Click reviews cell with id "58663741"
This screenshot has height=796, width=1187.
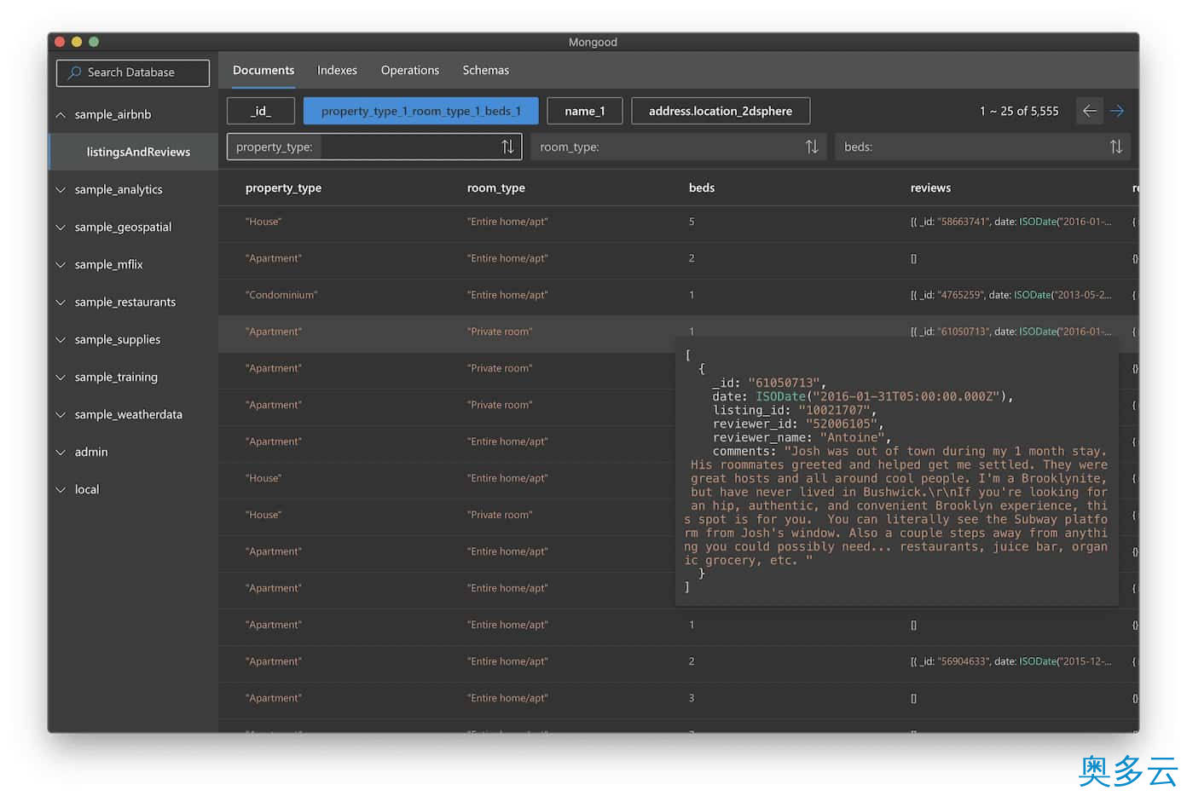click(x=1011, y=222)
